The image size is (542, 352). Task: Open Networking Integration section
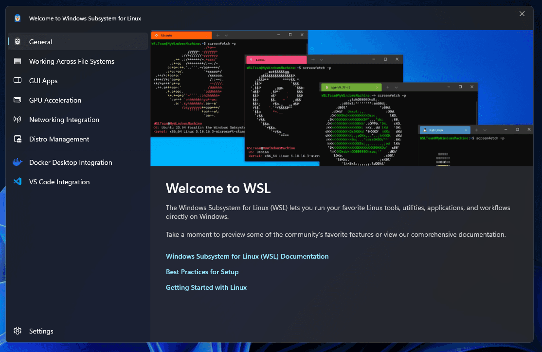78,120
